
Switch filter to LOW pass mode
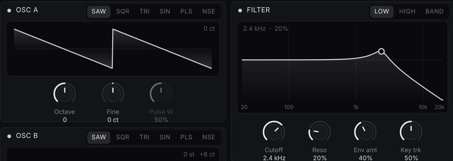point(382,11)
